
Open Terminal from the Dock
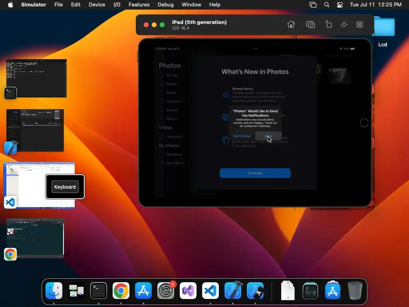point(99,291)
